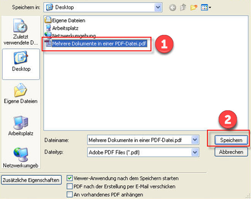Open Netzwerkumgebung in places sidebar
This screenshot has width=251, height=199.
pyautogui.click(x=21, y=158)
